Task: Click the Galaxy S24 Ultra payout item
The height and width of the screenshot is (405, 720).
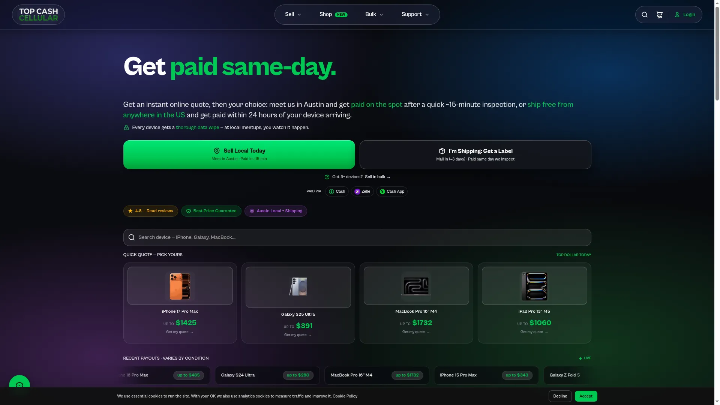Action: pyautogui.click(x=267, y=375)
